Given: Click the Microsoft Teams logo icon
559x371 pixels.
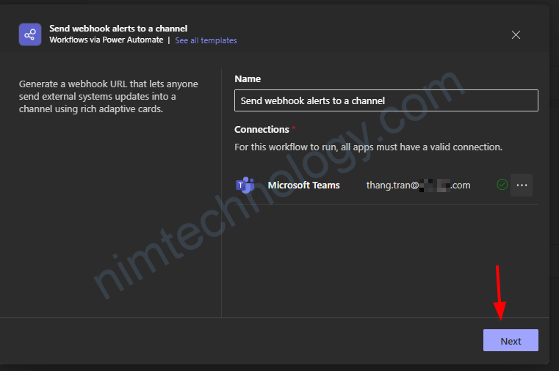Looking at the screenshot, I should pos(245,185).
